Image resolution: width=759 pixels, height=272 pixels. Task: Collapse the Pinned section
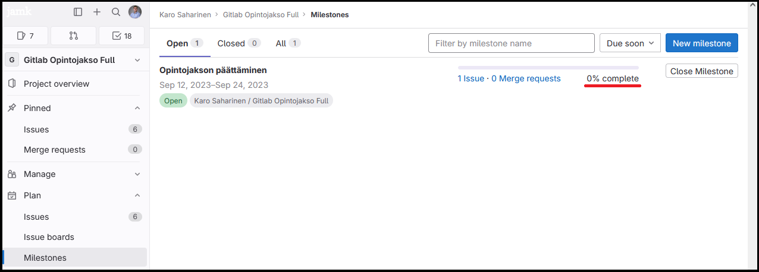[x=137, y=108]
